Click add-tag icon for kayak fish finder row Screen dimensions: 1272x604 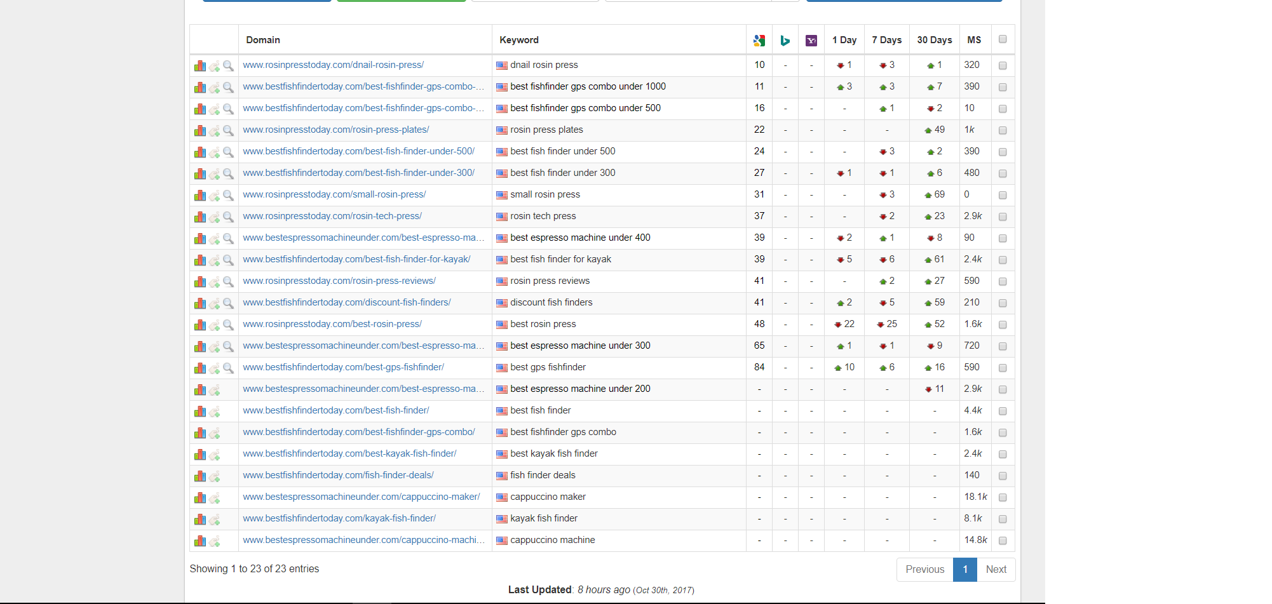[x=215, y=519]
